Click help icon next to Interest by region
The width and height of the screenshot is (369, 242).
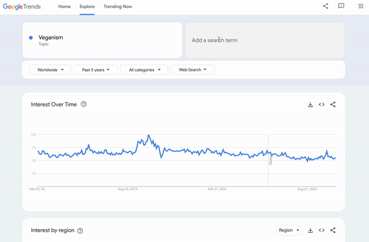[x=80, y=231]
